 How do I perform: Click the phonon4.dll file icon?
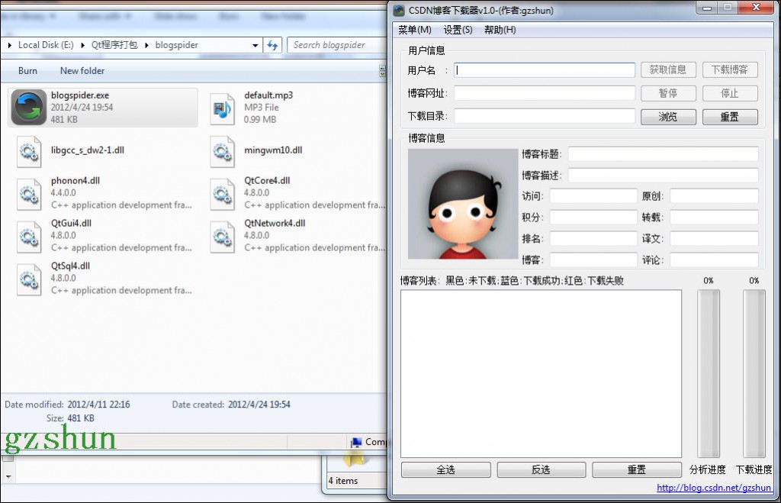tap(29, 193)
